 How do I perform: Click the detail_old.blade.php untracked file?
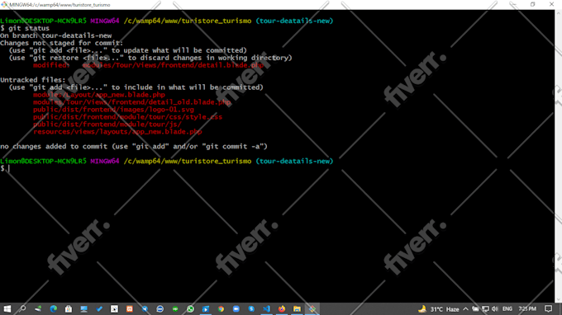pos(132,102)
